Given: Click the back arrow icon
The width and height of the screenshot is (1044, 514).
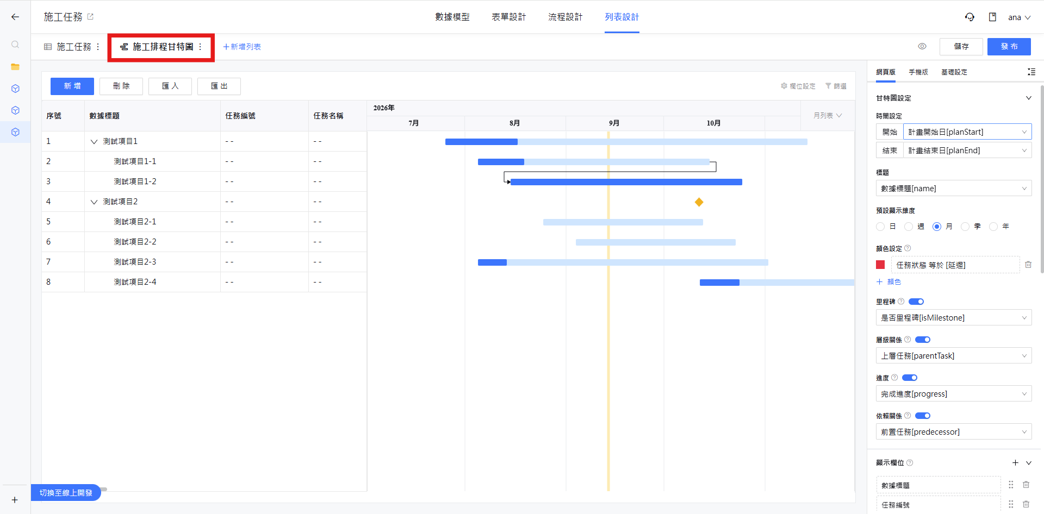Looking at the screenshot, I should pos(15,17).
